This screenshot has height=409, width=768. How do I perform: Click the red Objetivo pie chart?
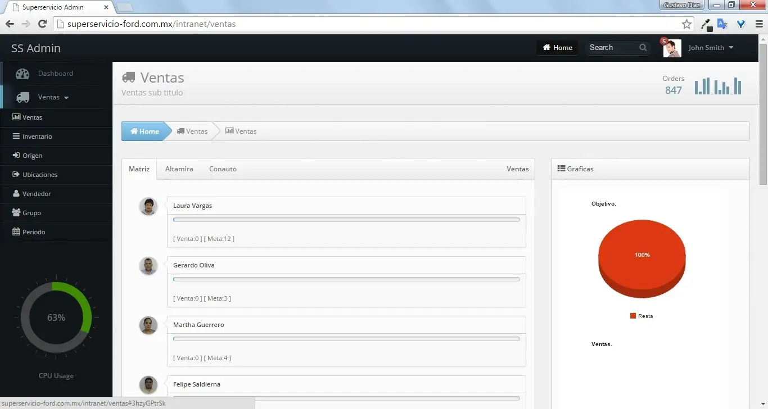642,258
